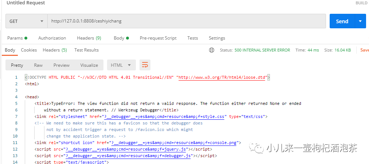Click the 44 ms time value

(x=313, y=50)
